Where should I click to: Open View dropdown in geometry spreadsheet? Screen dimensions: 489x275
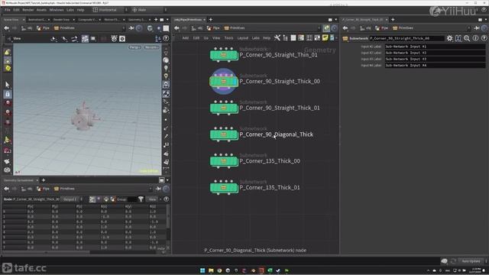[x=152, y=199]
